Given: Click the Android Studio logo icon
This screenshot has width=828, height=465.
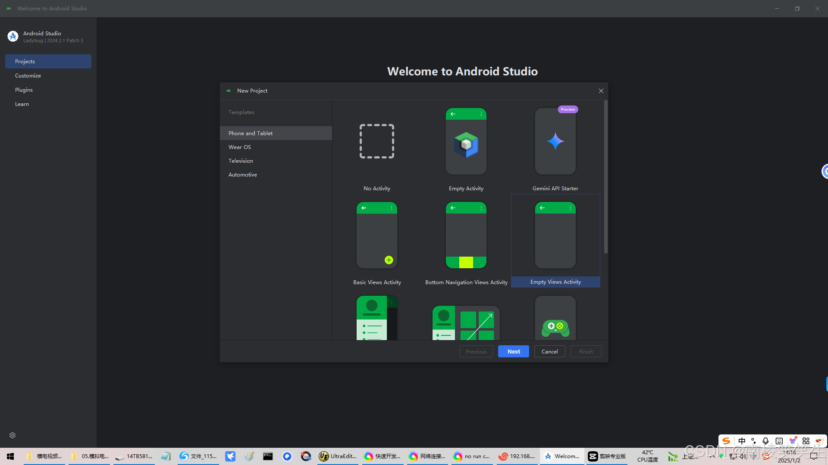Looking at the screenshot, I should [x=13, y=37].
